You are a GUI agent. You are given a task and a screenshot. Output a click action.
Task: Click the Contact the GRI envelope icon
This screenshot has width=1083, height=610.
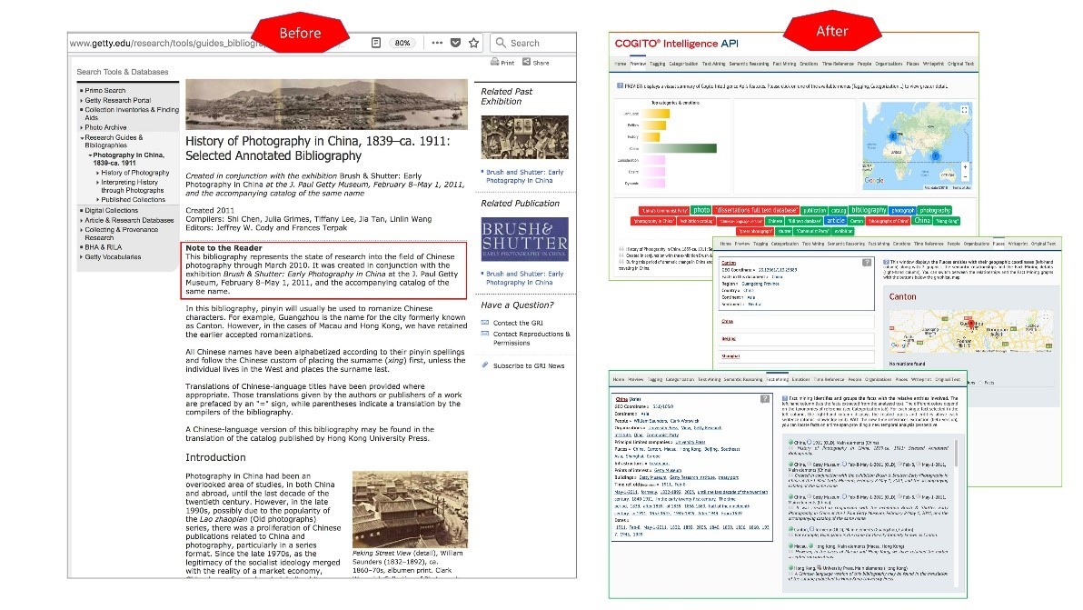485,323
